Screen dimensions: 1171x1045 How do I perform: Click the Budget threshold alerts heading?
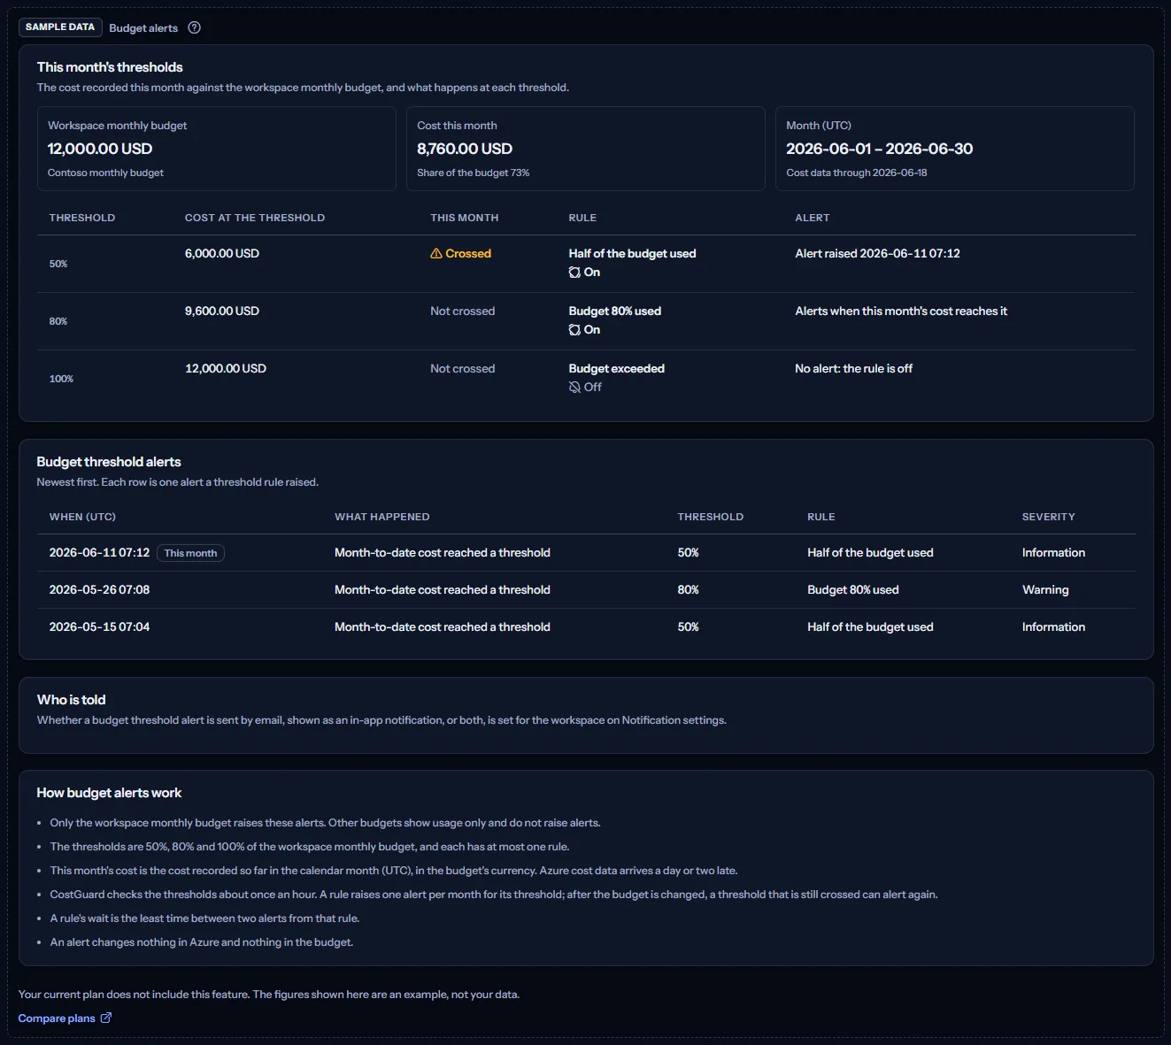[x=109, y=462]
